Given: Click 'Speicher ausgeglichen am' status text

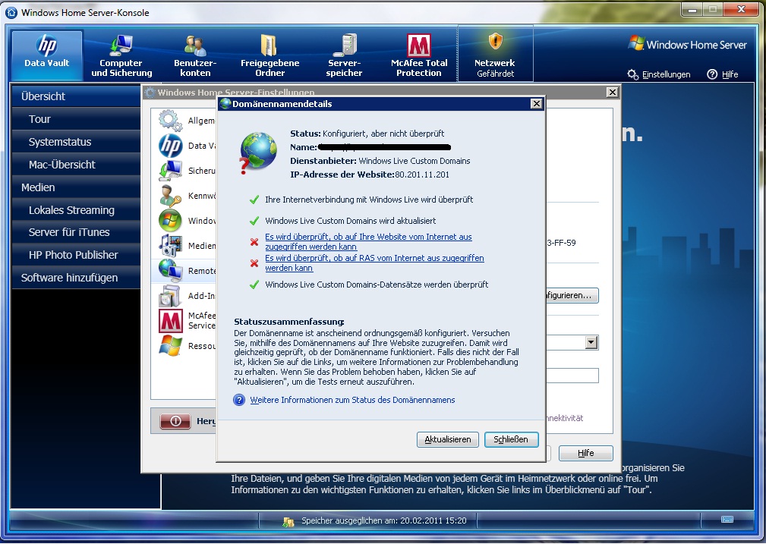Looking at the screenshot, I should coord(383,521).
